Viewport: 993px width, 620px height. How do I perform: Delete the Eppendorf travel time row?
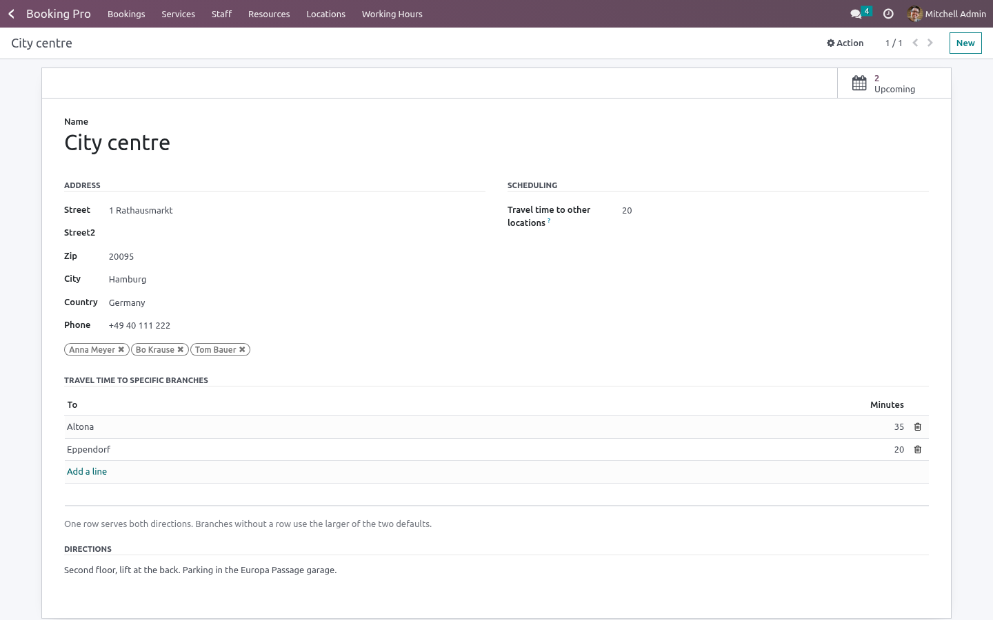(918, 450)
